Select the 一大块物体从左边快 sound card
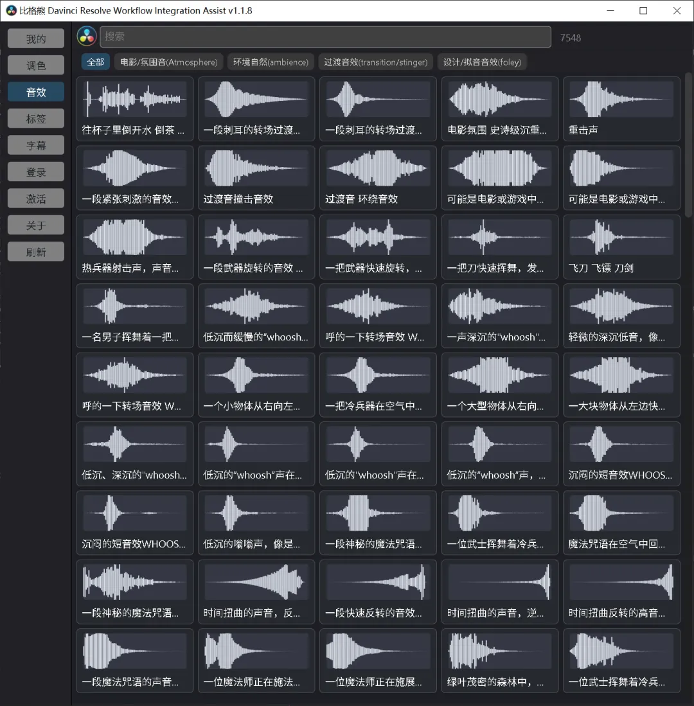 coord(621,385)
